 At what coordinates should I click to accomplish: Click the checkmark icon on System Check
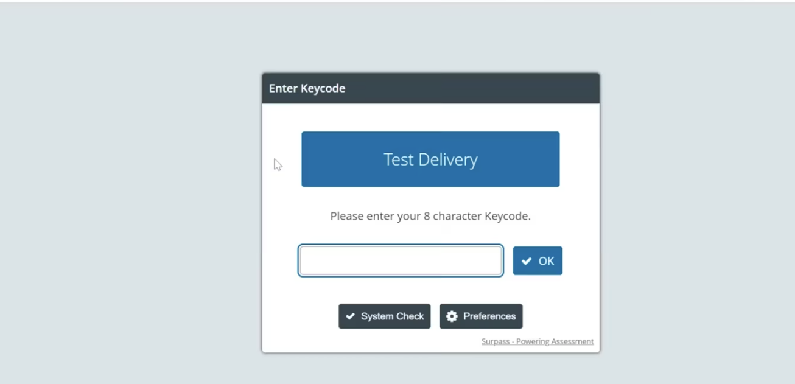click(350, 316)
